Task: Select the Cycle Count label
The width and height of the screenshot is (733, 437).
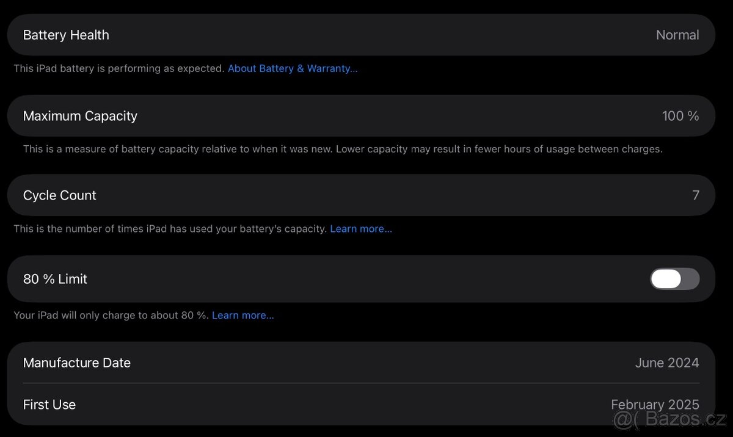Action: click(x=60, y=195)
